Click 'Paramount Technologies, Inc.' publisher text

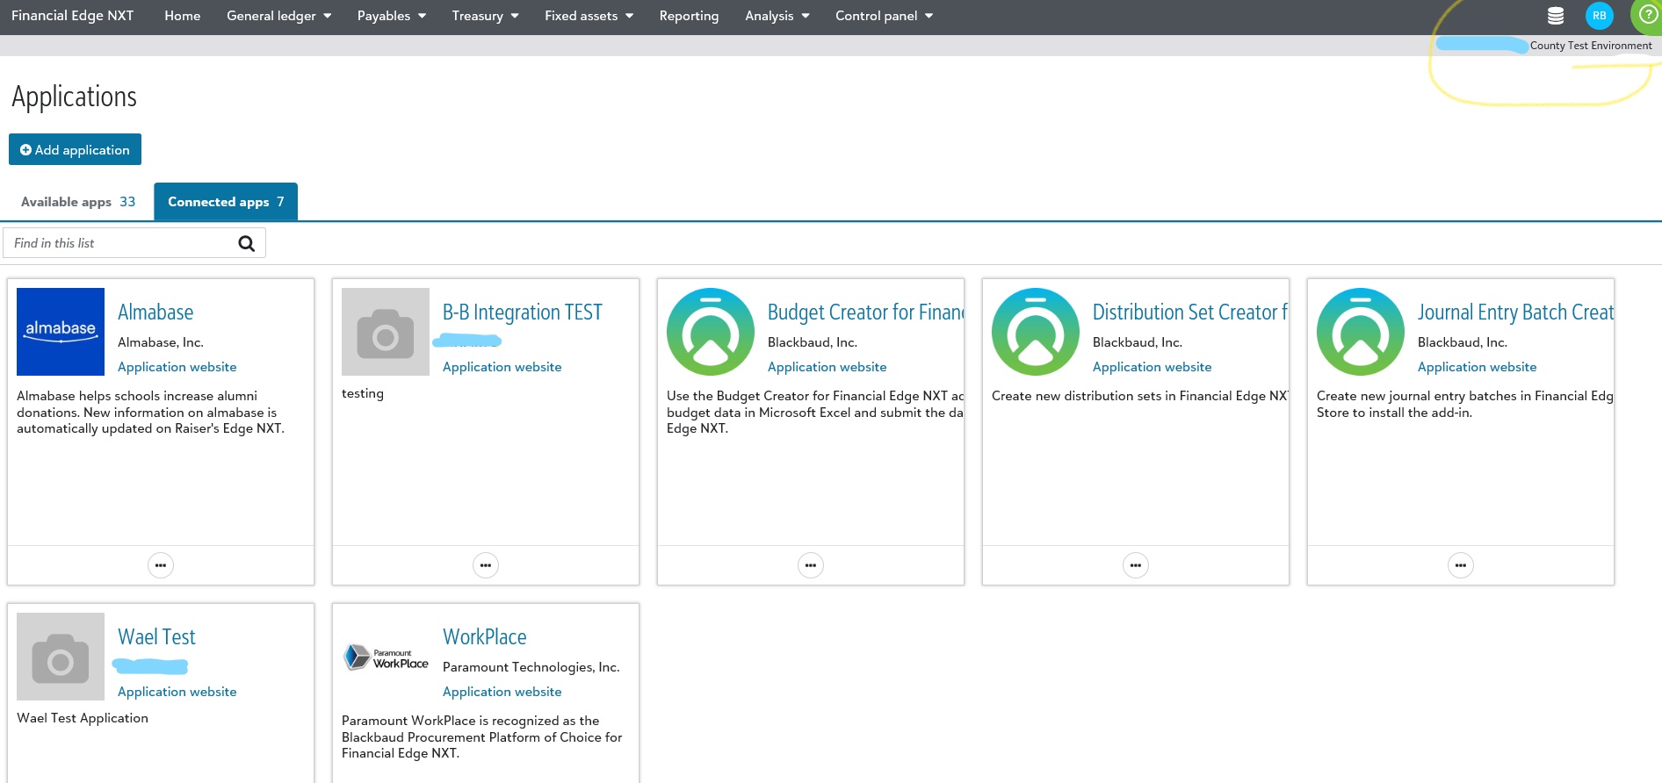(531, 667)
